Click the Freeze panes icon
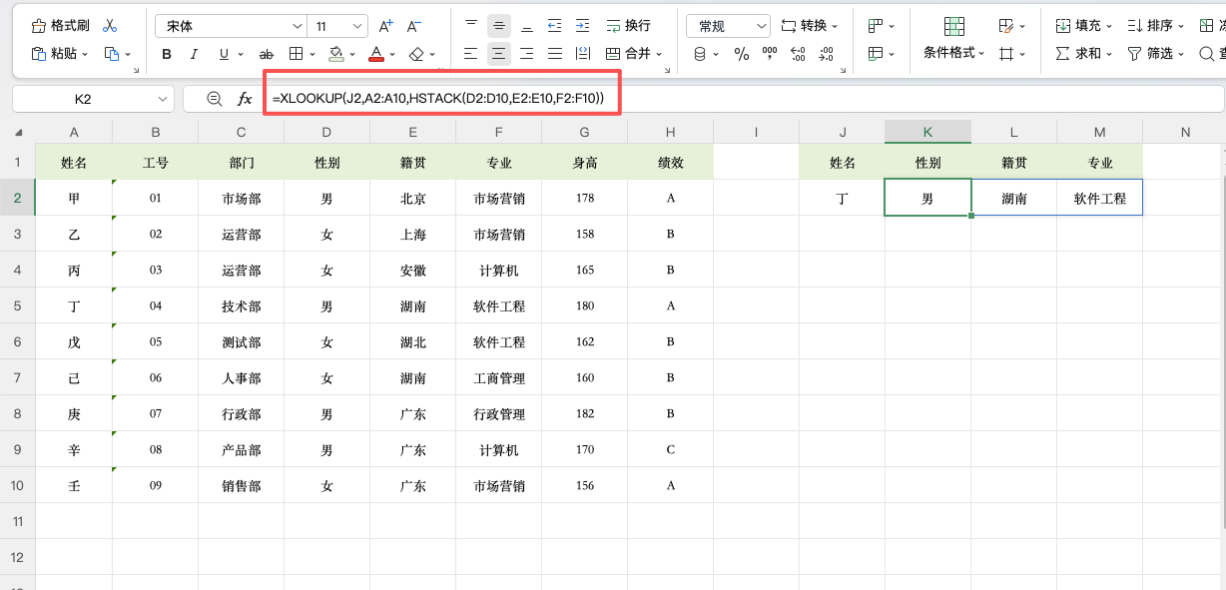This screenshot has width=1226, height=590. coord(1207,26)
